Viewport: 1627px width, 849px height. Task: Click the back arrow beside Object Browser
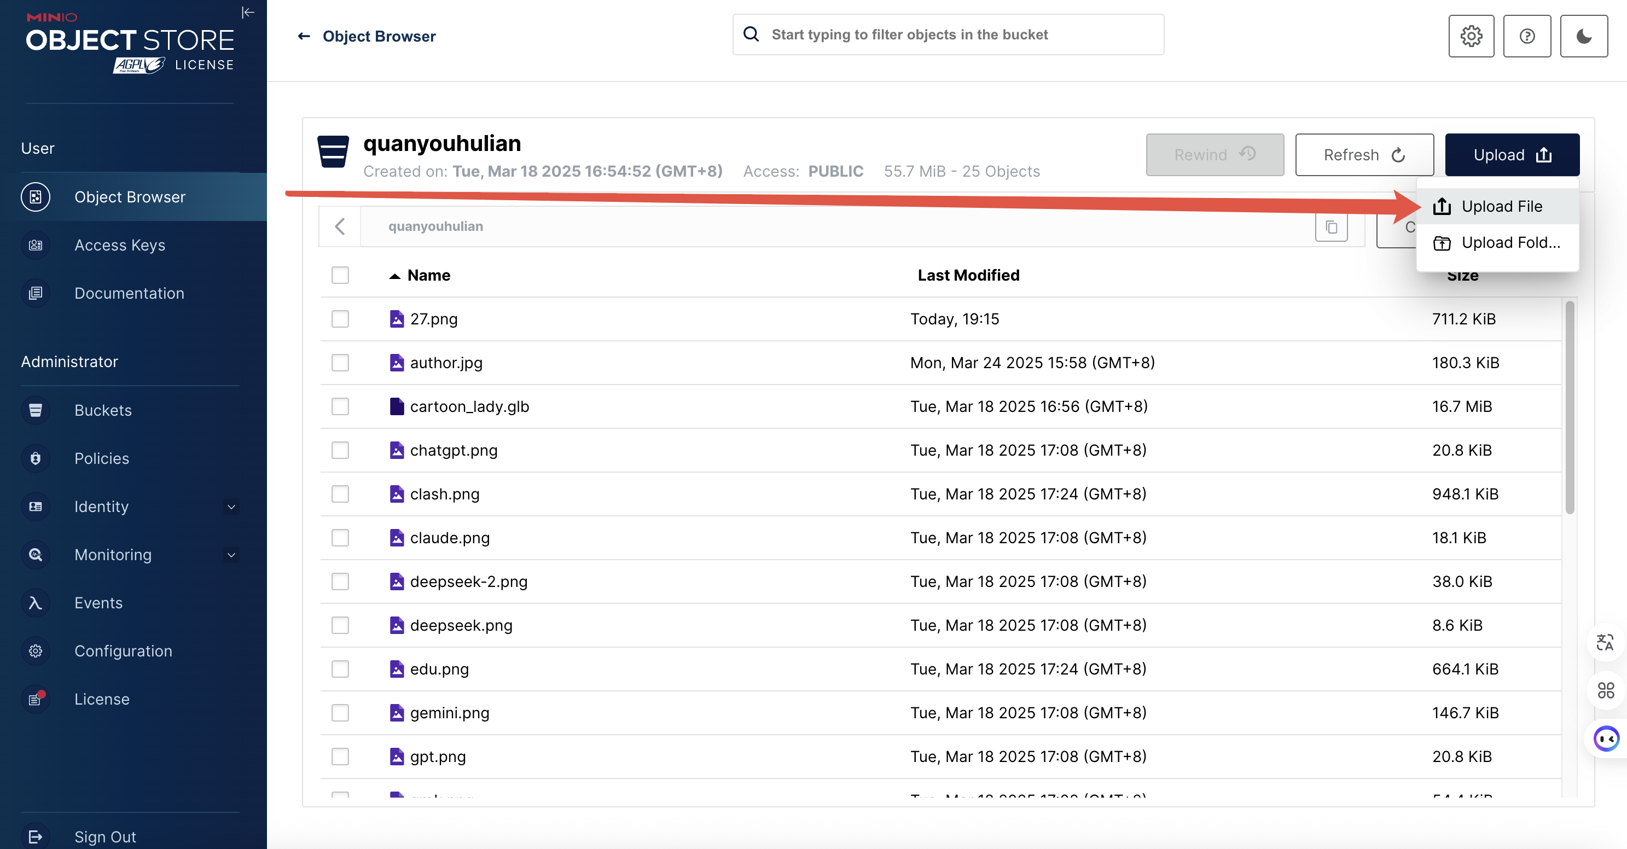[x=304, y=36]
